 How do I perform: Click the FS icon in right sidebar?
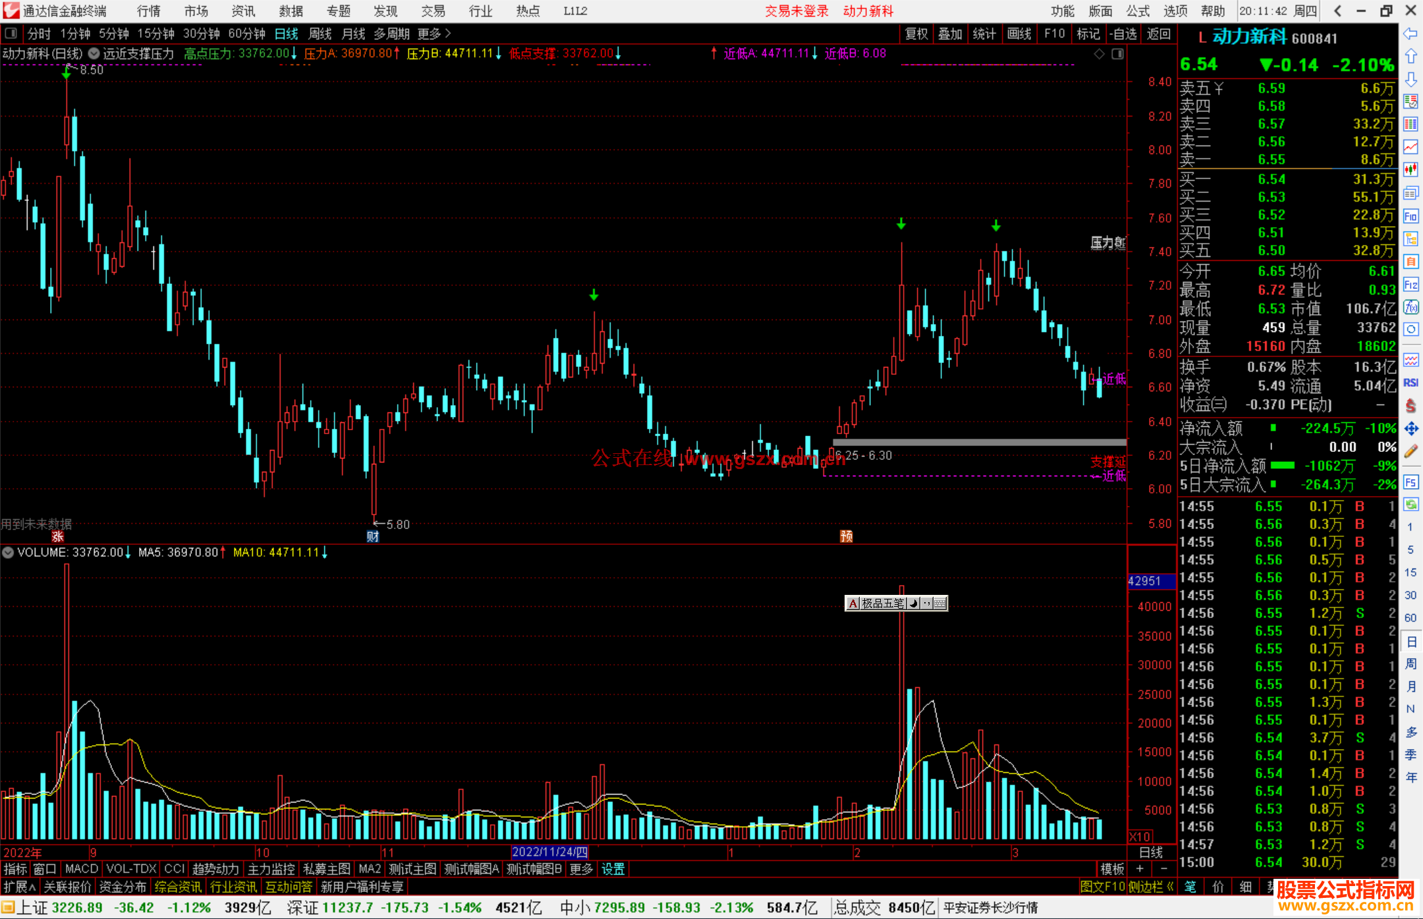click(1410, 482)
